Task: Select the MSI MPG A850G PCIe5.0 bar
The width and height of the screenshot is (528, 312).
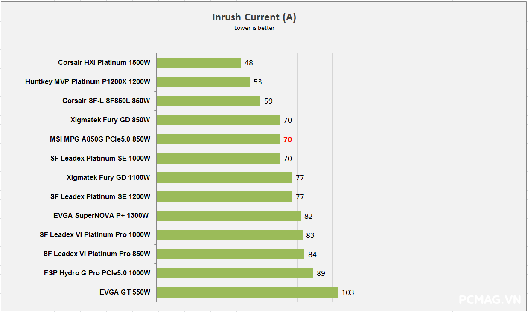Action: coord(218,139)
